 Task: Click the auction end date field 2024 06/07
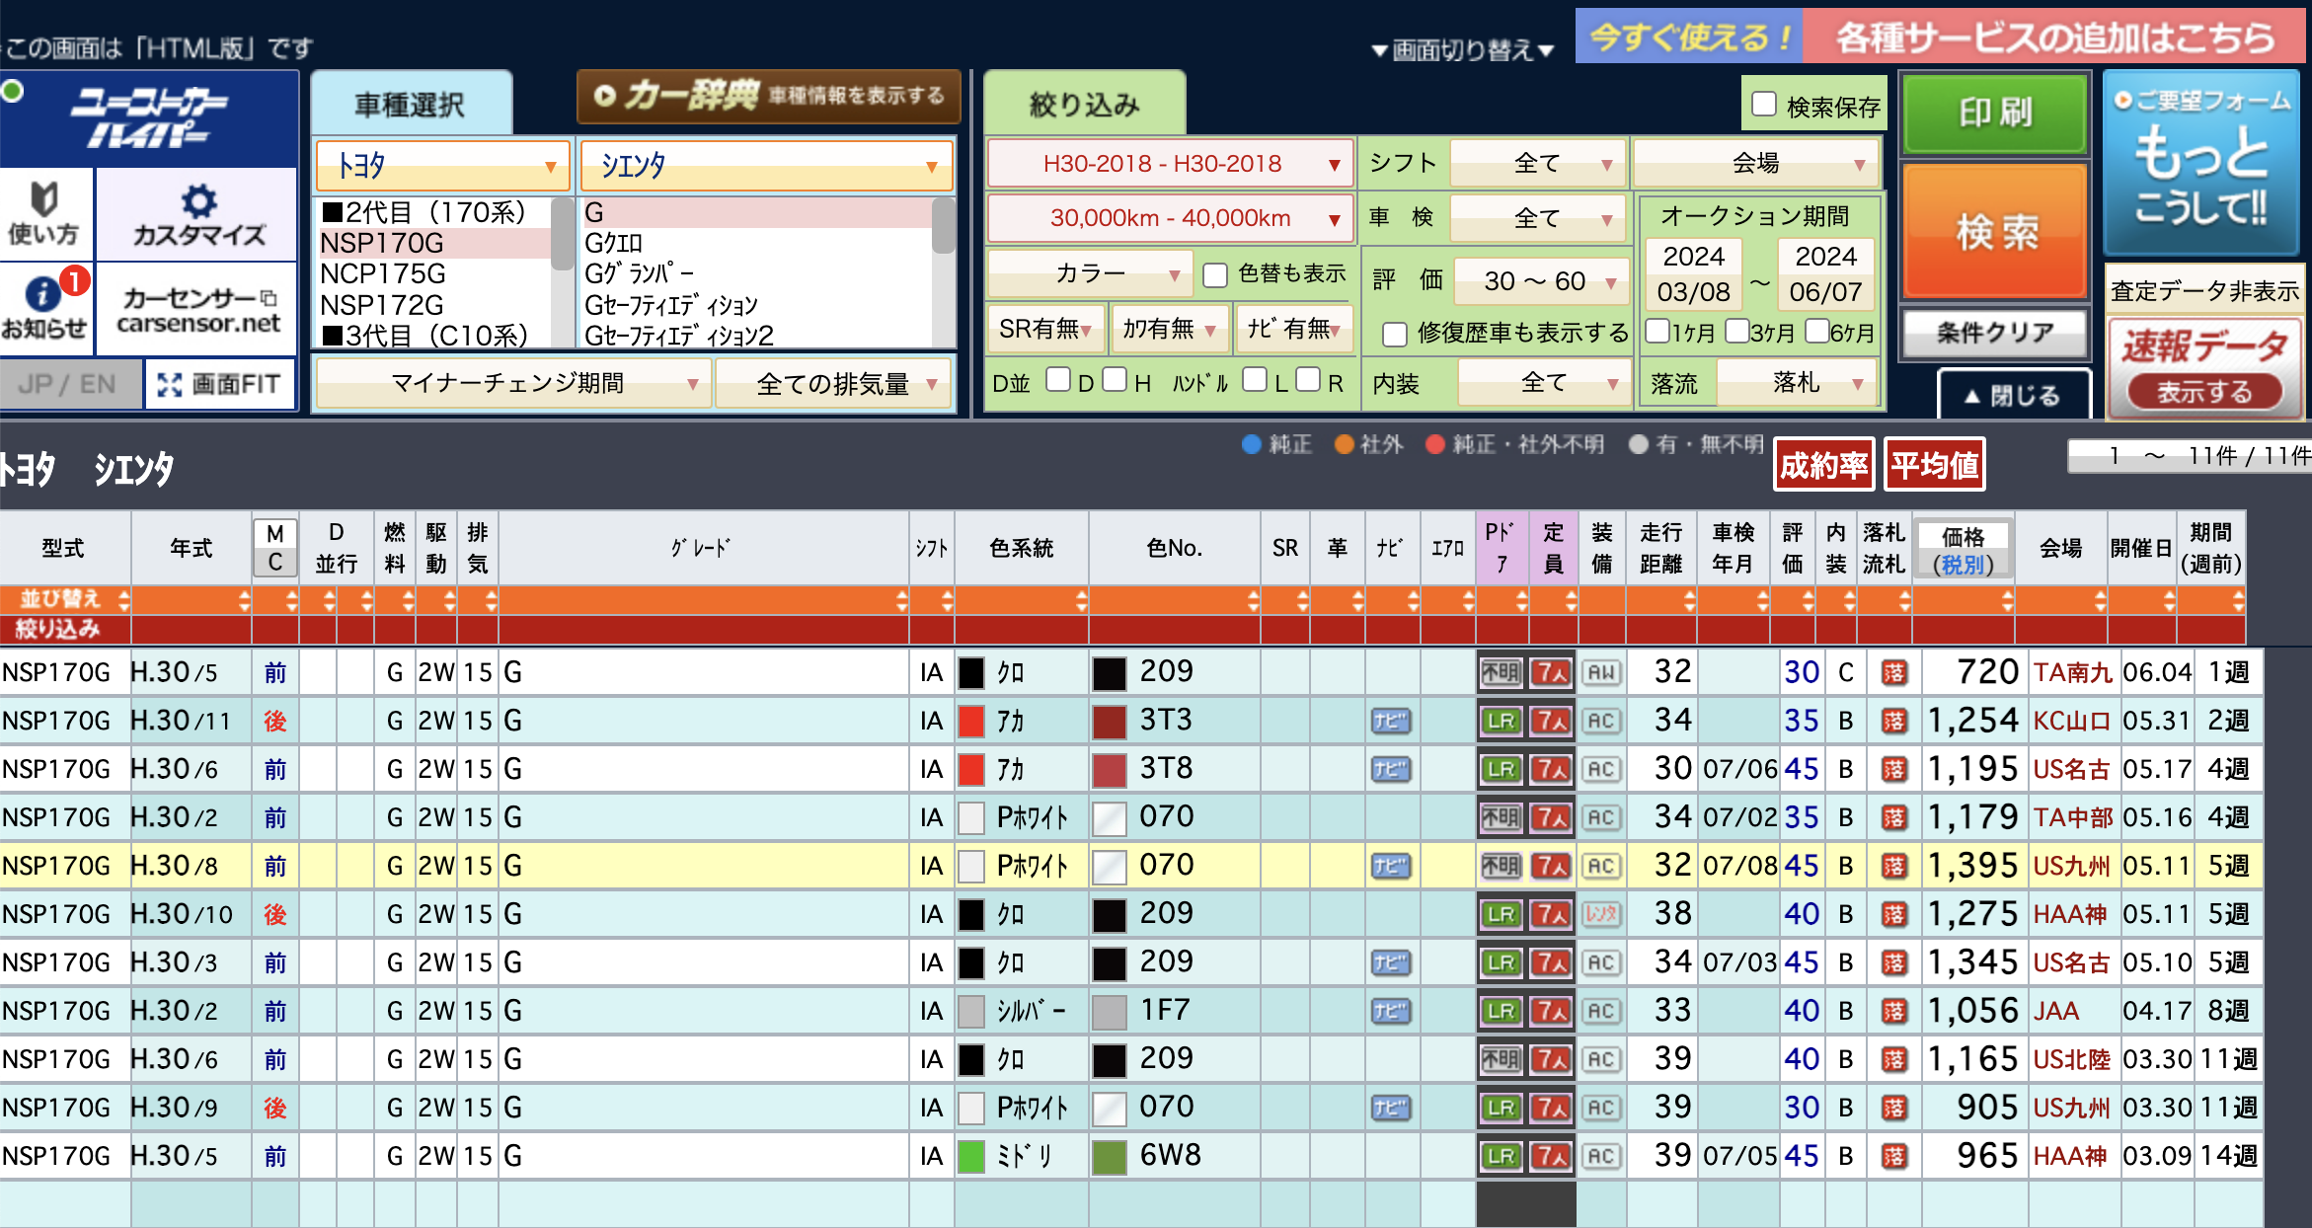1825,273
